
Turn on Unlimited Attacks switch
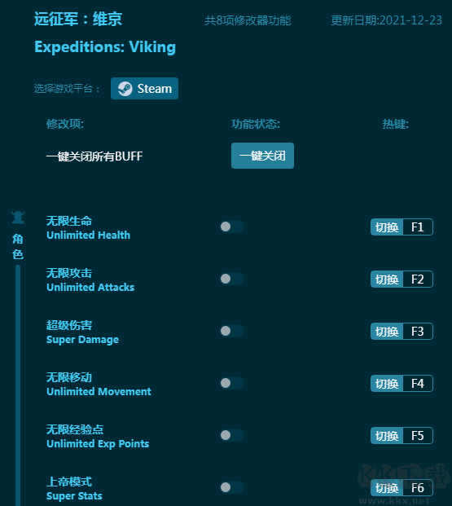[x=231, y=279]
